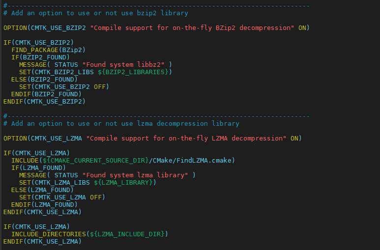
Task: Place cursor on OPTION(CMTK_USE_BZIP2 keyword
Action: 45,28
